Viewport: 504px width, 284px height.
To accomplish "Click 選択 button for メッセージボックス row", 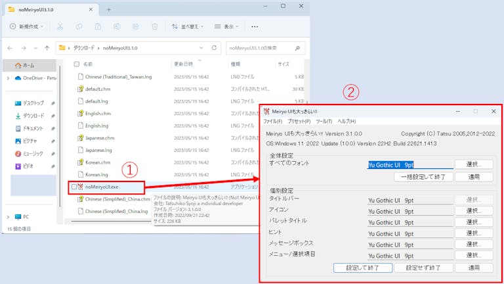I will [474, 245].
